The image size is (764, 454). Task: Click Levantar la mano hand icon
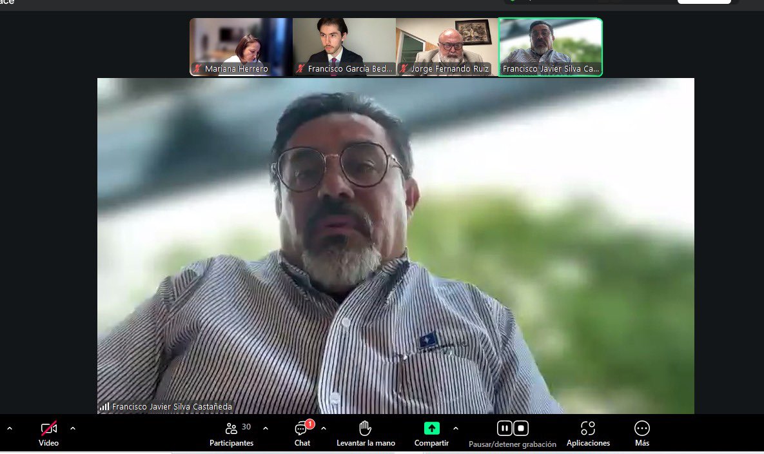366,428
